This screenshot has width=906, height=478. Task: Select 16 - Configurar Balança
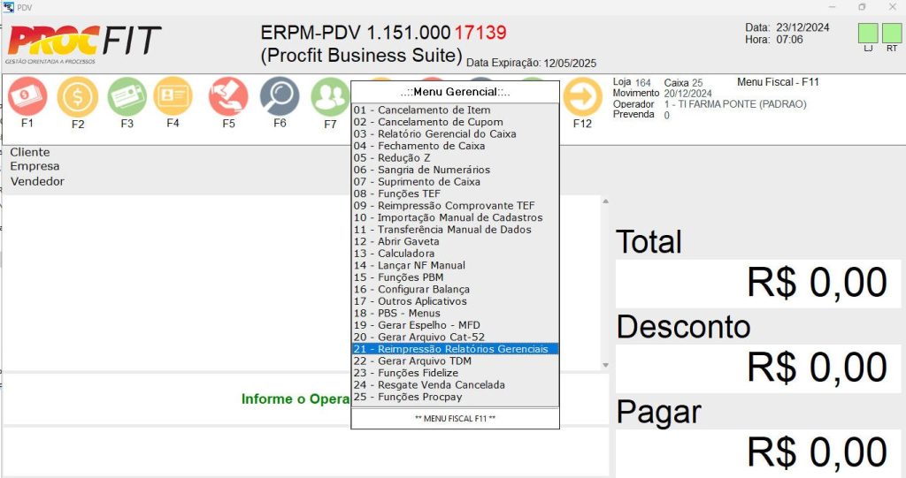pos(456,289)
